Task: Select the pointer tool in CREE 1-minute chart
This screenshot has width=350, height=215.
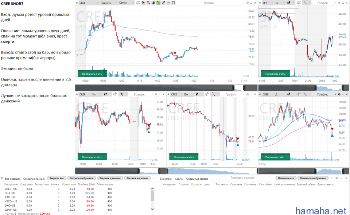Action: pyautogui.click(x=143, y=3)
